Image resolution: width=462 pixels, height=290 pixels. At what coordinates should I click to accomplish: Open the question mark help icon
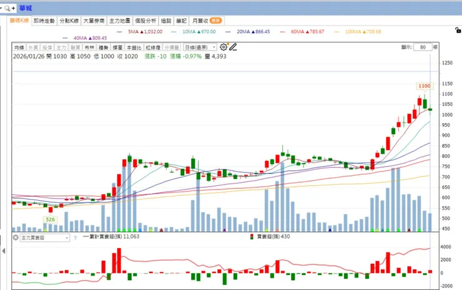point(75,238)
